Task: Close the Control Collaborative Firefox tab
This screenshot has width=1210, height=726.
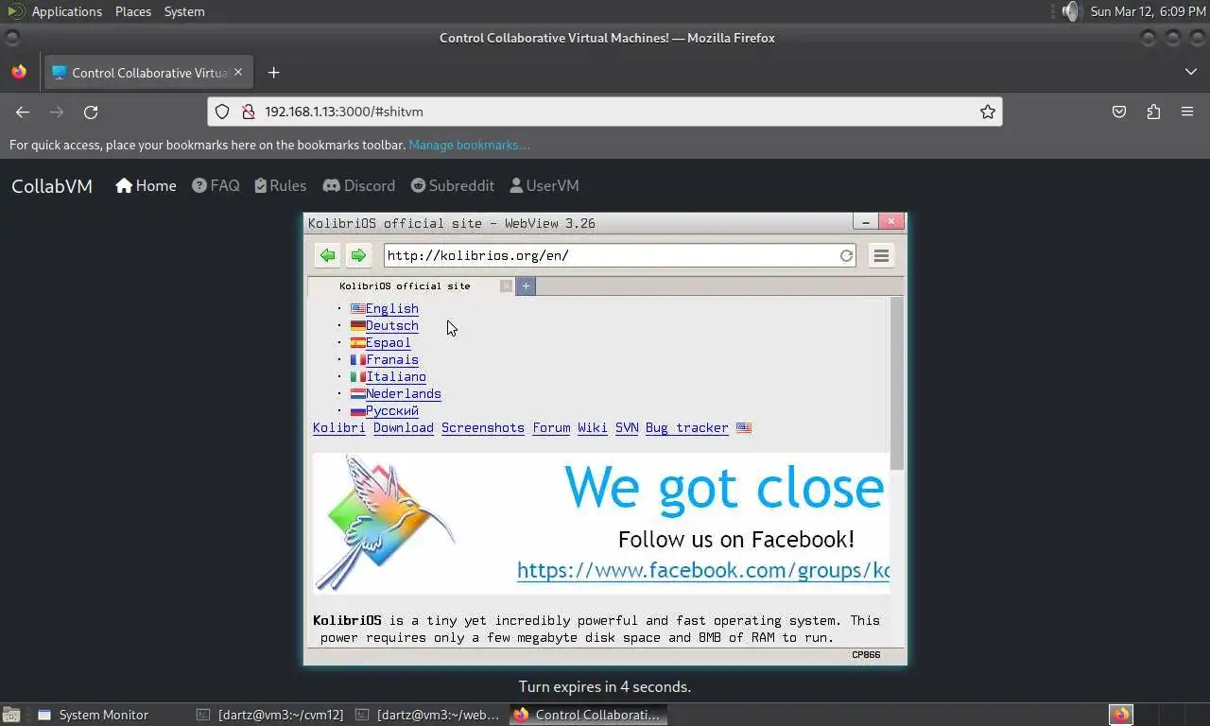Action: (x=238, y=72)
